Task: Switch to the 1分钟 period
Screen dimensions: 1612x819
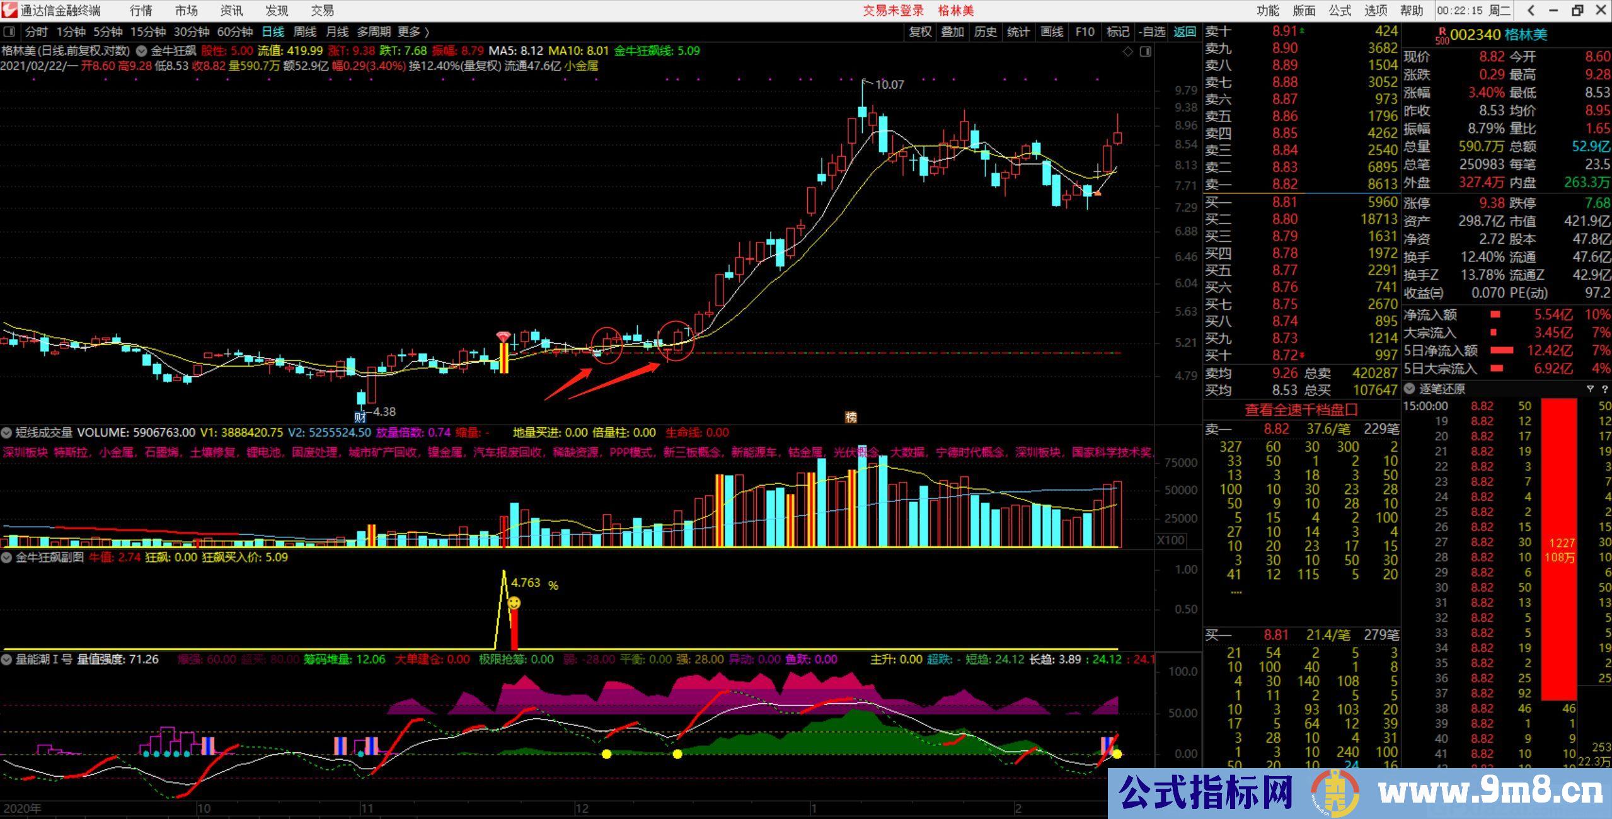Action: pos(71,31)
